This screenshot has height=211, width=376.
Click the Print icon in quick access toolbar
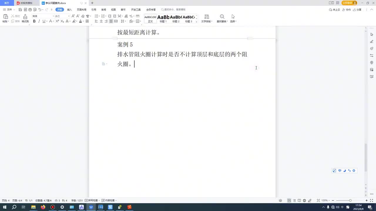point(30,10)
